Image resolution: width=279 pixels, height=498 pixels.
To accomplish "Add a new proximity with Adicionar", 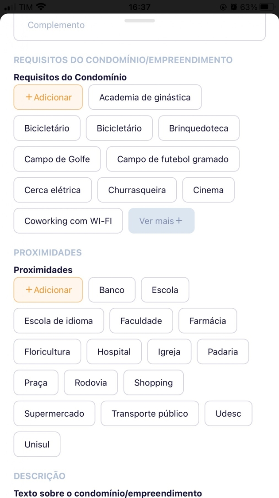I will (48, 290).
